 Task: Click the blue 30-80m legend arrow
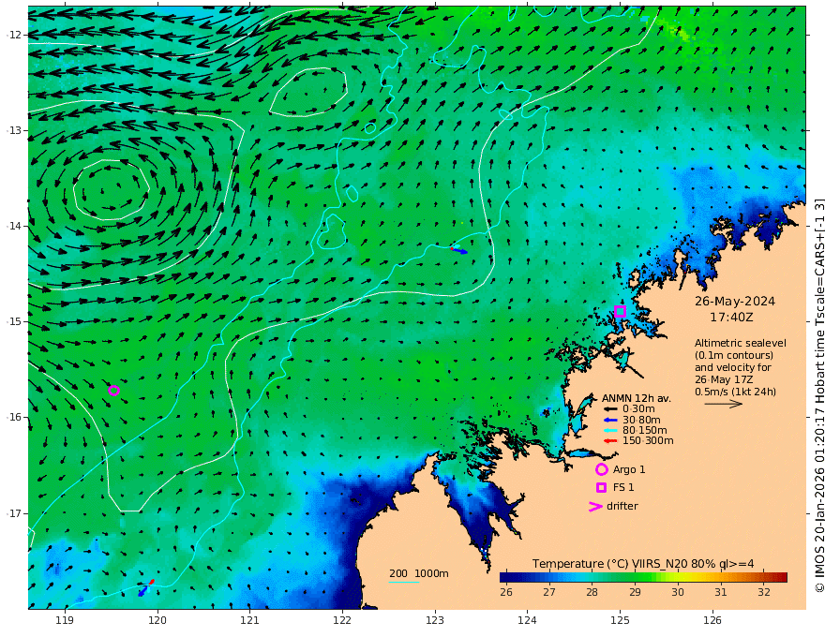coord(609,420)
